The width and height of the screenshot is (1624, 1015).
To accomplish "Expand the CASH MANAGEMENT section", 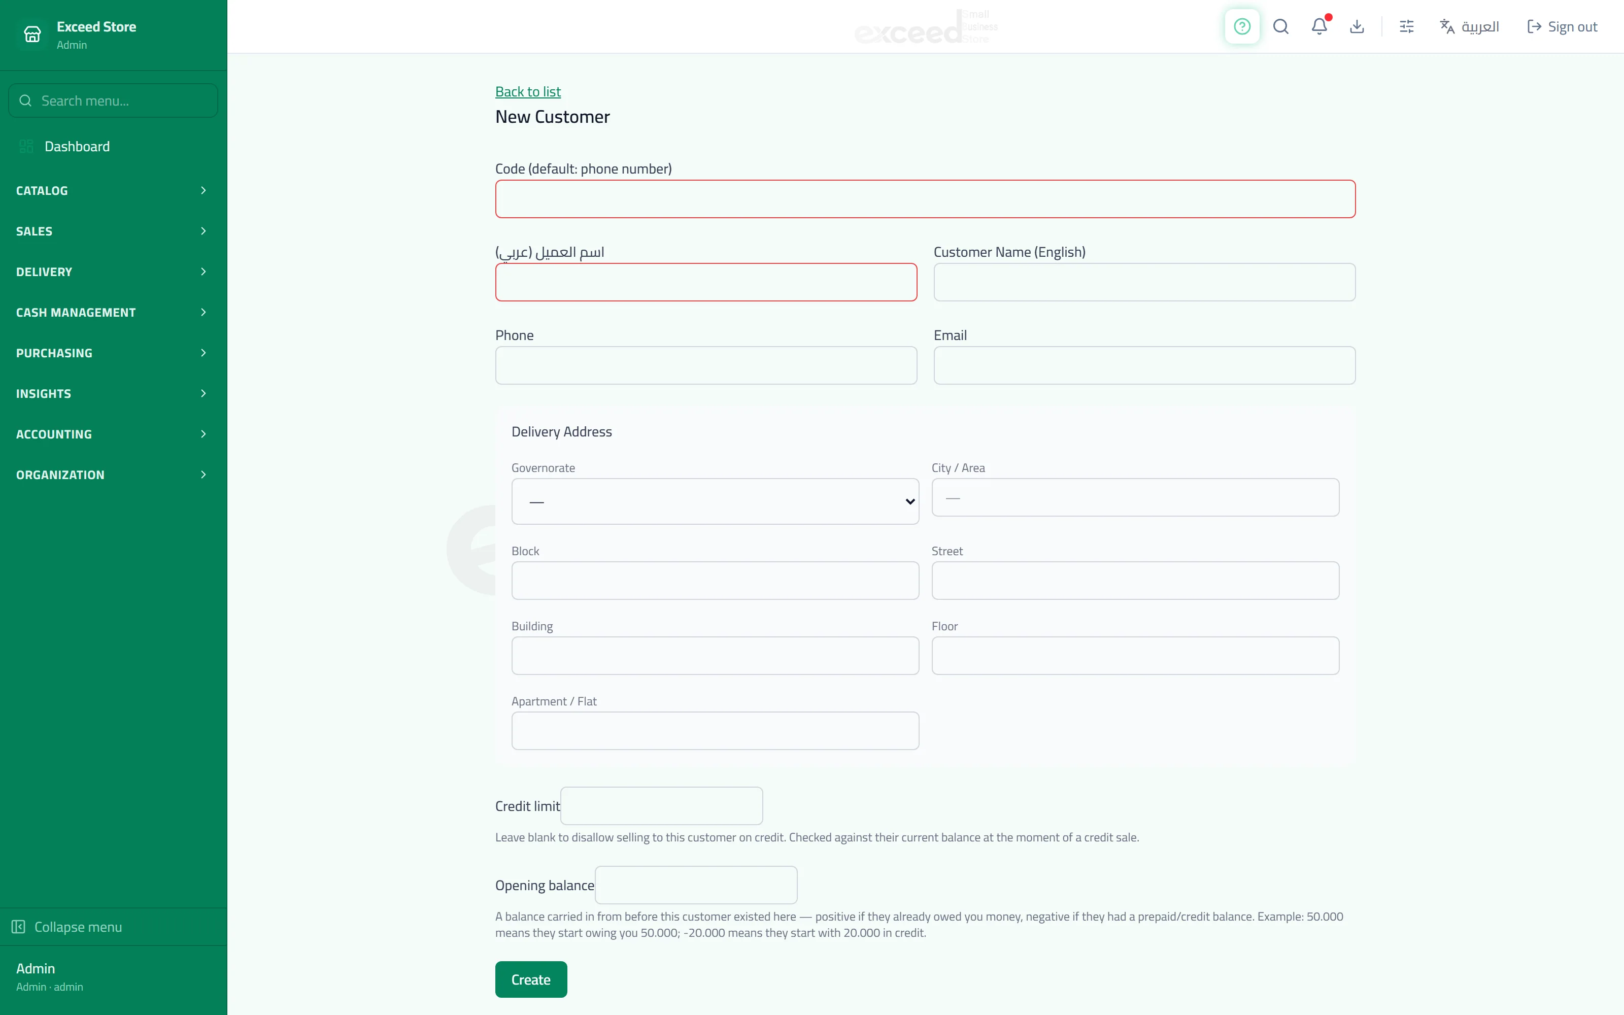I will [113, 312].
